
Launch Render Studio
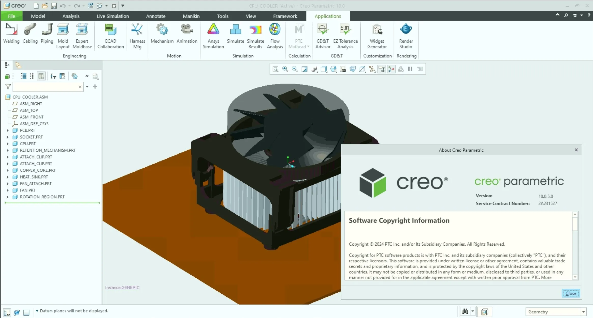[x=406, y=36]
